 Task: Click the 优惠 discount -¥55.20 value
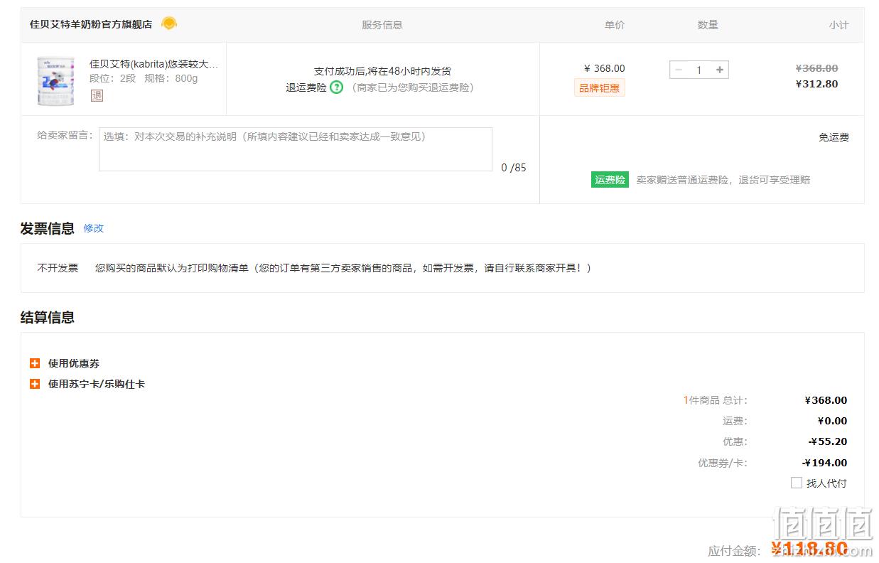pyautogui.click(x=828, y=441)
